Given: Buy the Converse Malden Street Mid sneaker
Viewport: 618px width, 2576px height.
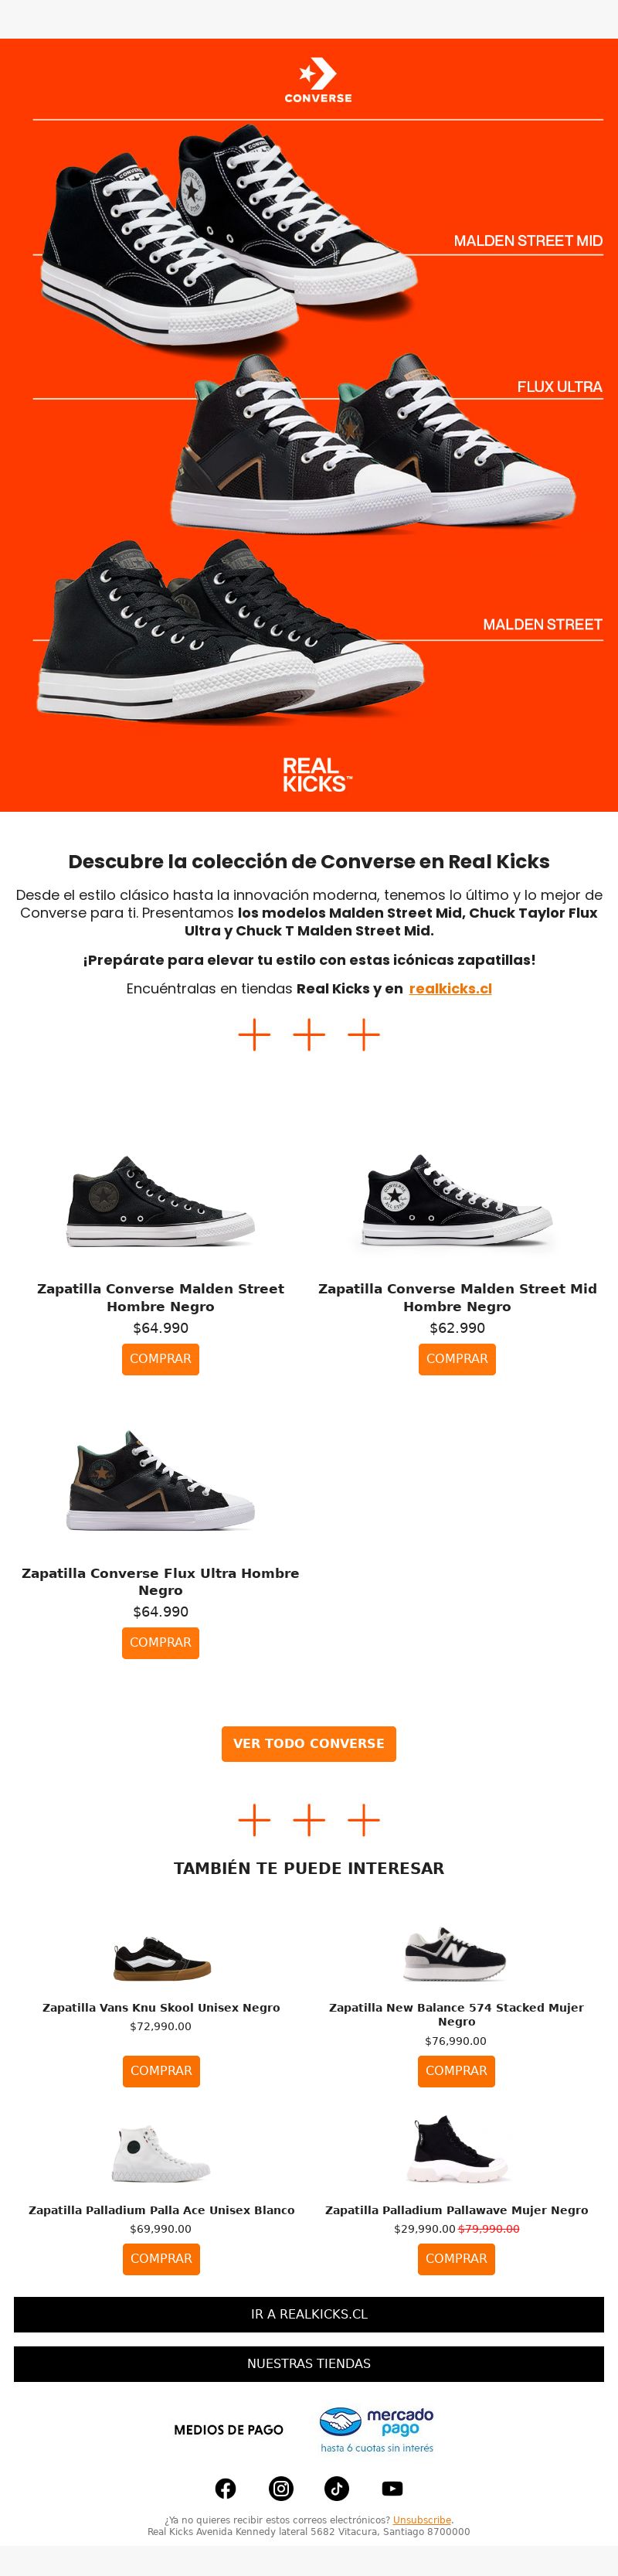Looking at the screenshot, I should (x=457, y=1359).
